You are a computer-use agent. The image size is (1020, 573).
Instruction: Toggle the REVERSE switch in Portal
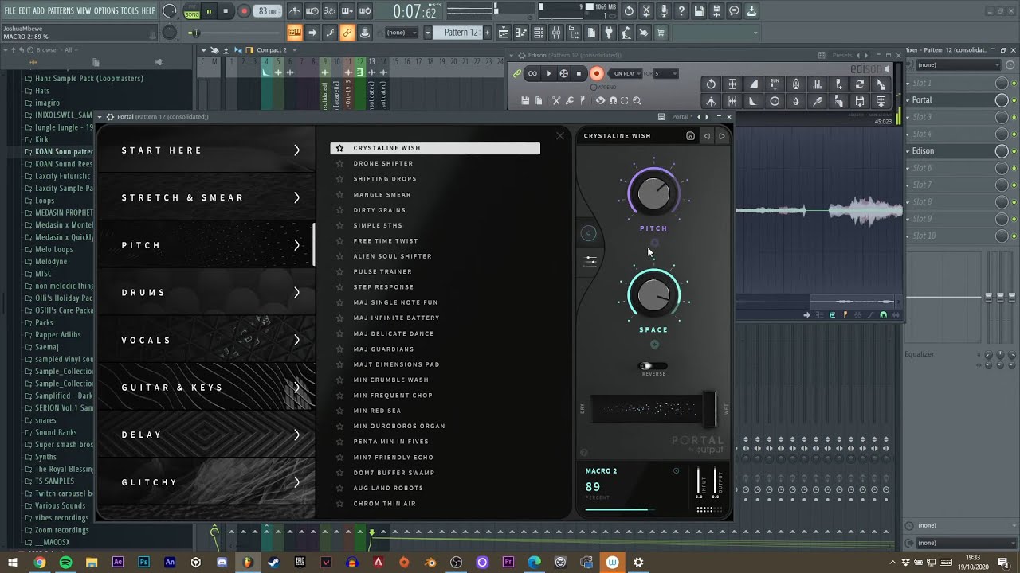pyautogui.click(x=653, y=366)
